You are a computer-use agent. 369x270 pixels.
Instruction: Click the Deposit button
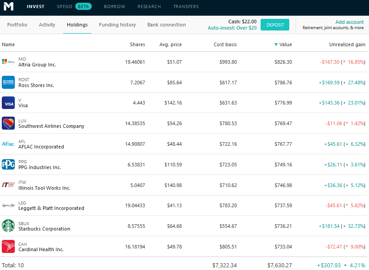click(x=275, y=25)
